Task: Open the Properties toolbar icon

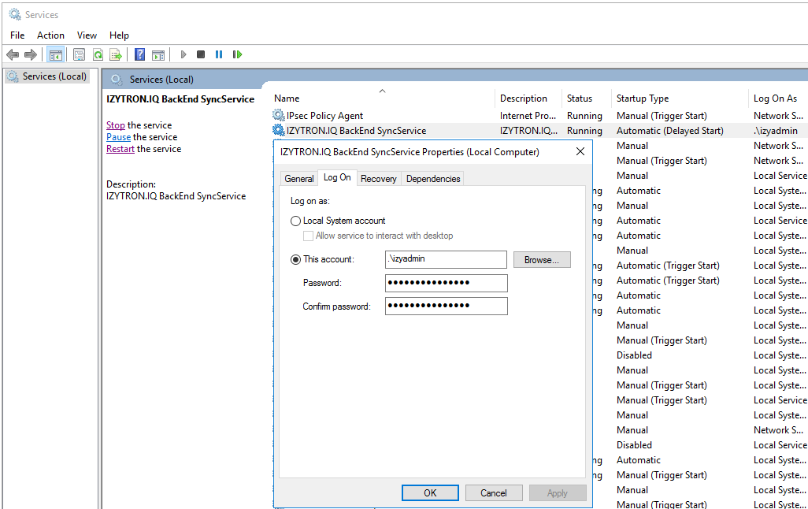Action: coord(79,54)
